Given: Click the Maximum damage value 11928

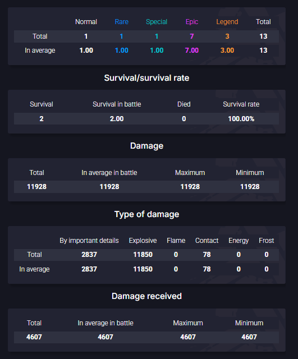Looking at the screenshot, I should (190, 187).
